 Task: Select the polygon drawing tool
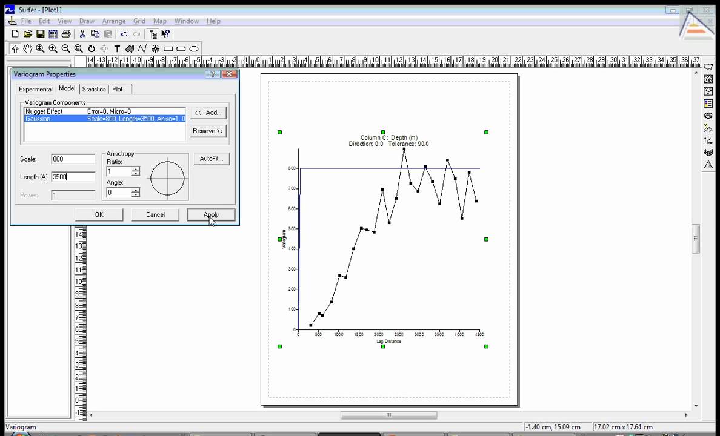pos(130,48)
